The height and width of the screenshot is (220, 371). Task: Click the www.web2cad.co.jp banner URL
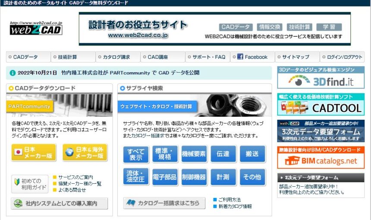pos(138,35)
